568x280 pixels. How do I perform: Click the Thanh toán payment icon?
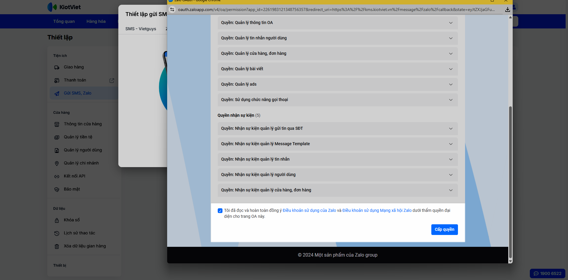pos(57,81)
